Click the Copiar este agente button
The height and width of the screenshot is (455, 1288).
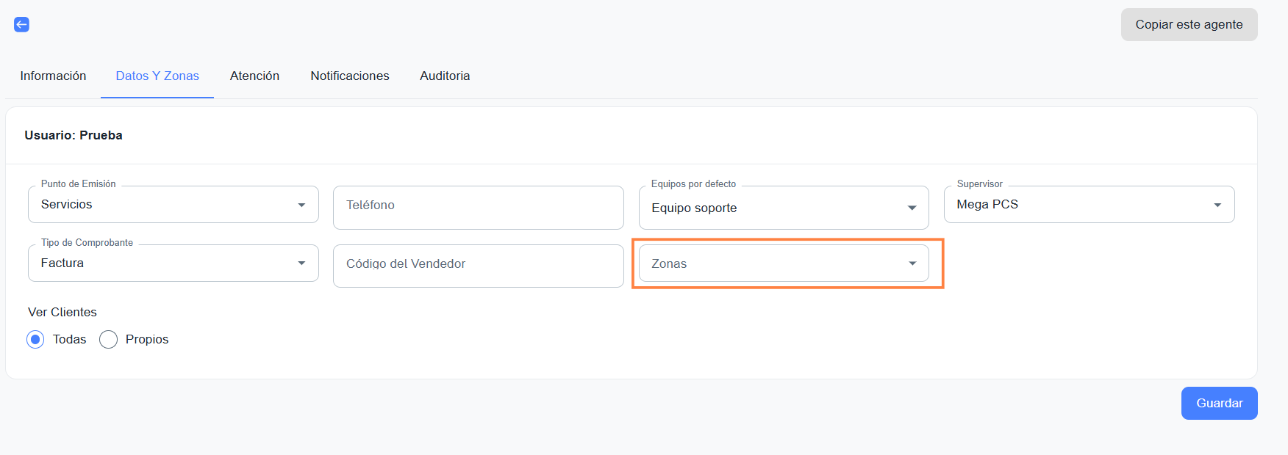pyautogui.click(x=1189, y=25)
